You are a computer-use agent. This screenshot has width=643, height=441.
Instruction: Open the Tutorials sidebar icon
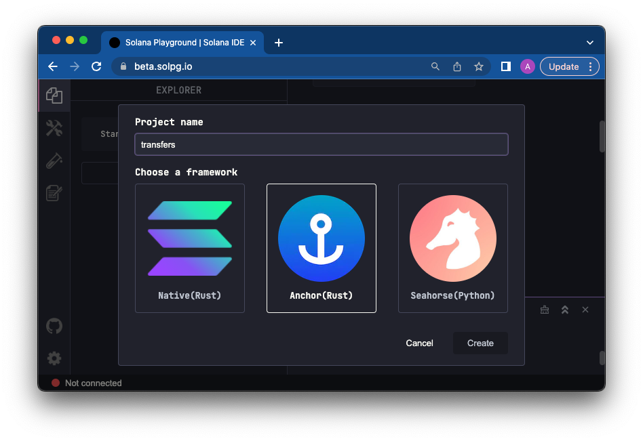point(54,193)
